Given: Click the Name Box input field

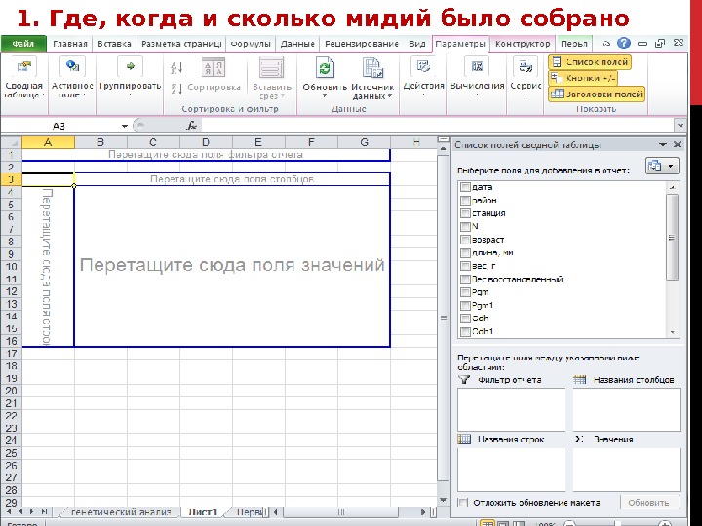Looking at the screenshot, I should tap(60, 126).
